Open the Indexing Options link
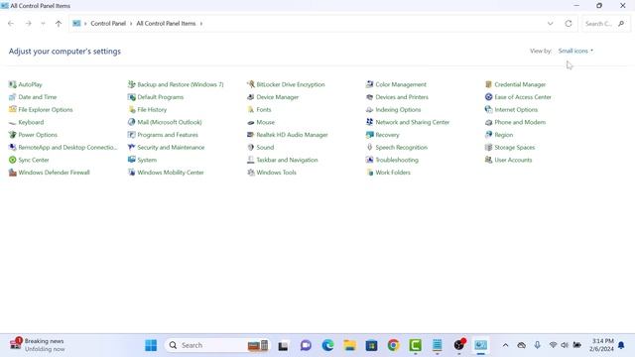 [x=398, y=110]
